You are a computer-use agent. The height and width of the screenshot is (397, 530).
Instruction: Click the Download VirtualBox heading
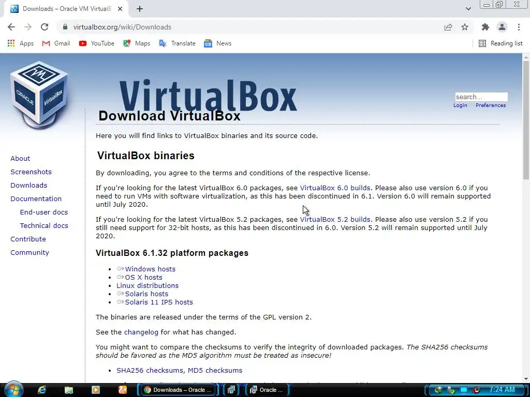pyautogui.click(x=169, y=116)
